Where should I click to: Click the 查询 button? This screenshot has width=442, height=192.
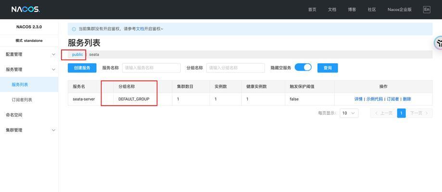[x=328, y=68]
